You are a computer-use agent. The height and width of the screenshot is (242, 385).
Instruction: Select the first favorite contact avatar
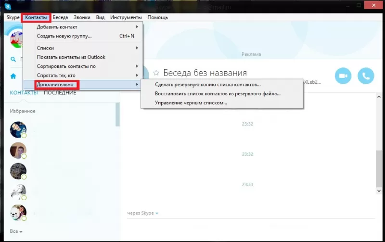pyautogui.click(x=18, y=129)
